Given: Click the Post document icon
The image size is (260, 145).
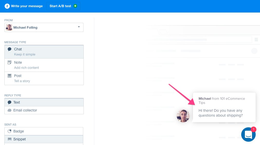Looking at the screenshot, I should pos(10,76).
